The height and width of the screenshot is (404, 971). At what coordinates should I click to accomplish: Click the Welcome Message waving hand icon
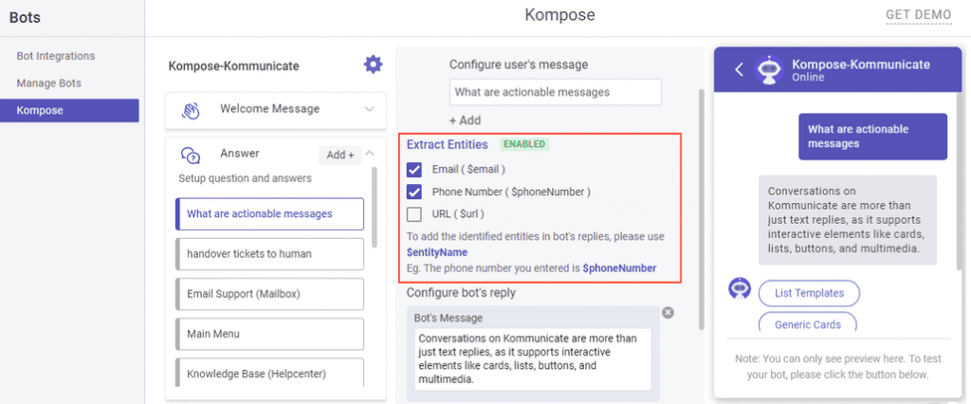tap(190, 110)
